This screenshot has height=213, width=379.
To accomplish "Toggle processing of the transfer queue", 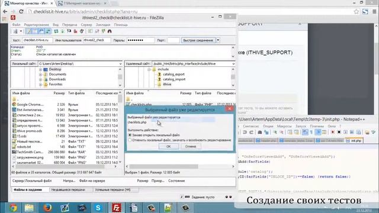I will coord(62,31).
